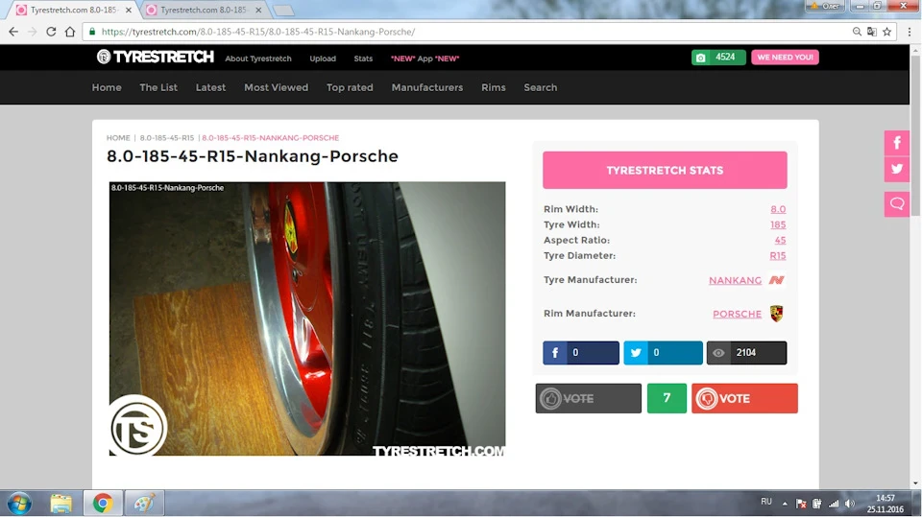Click the Facebook share counter button

point(581,353)
